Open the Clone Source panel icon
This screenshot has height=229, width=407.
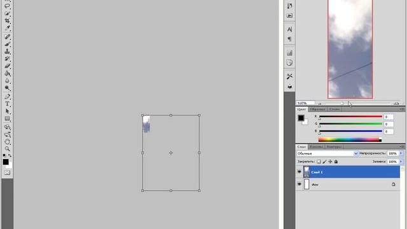(290, 62)
